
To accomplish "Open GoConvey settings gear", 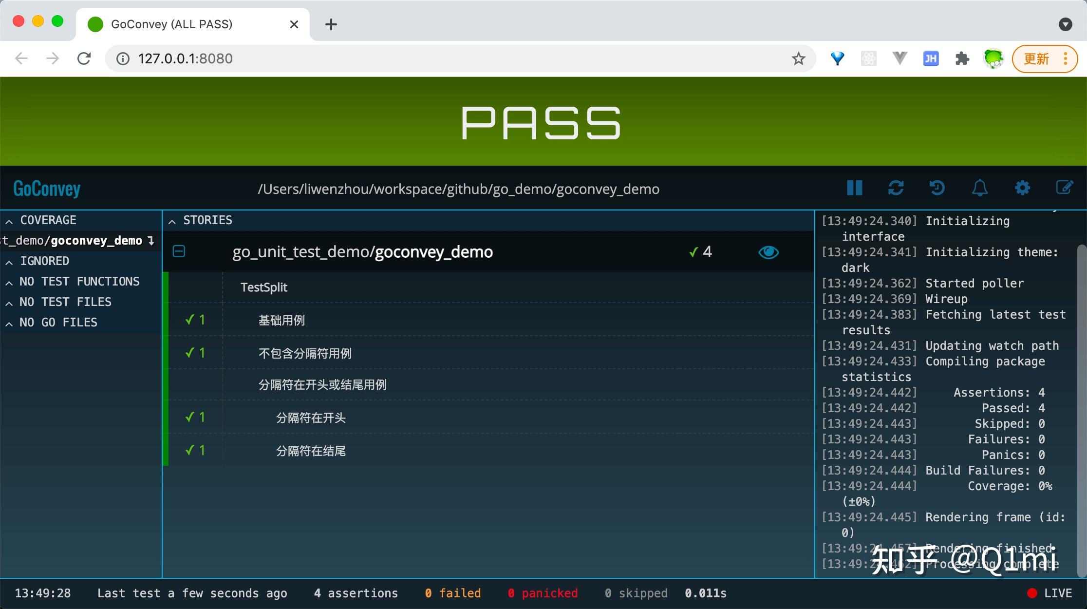I will [1022, 188].
